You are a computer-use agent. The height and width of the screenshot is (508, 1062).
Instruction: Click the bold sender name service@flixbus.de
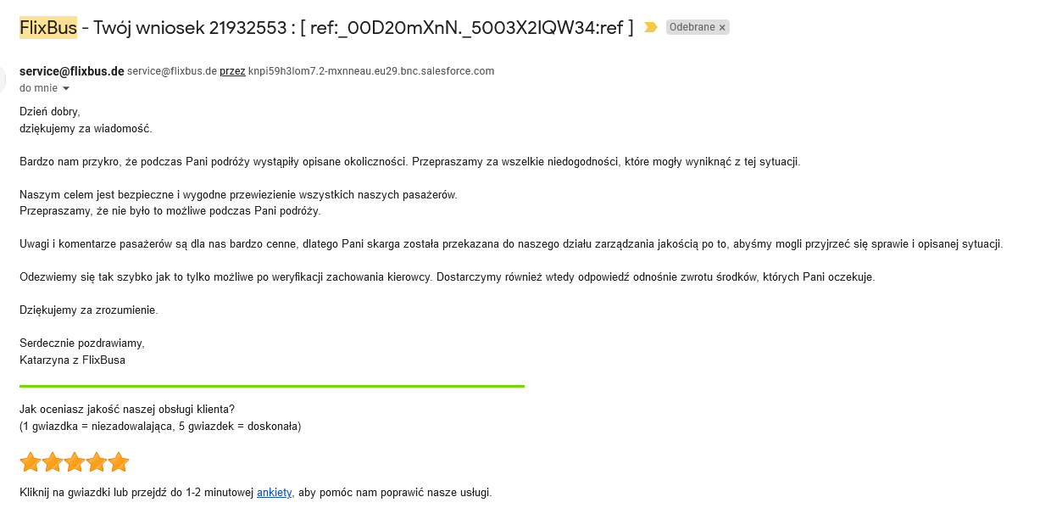(71, 71)
